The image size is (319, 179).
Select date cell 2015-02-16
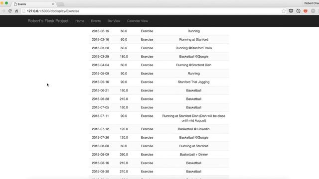point(100,40)
